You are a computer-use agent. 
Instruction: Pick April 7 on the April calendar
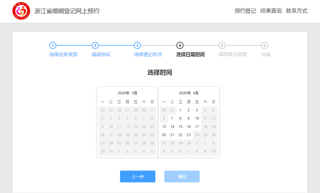(x=172, y=118)
